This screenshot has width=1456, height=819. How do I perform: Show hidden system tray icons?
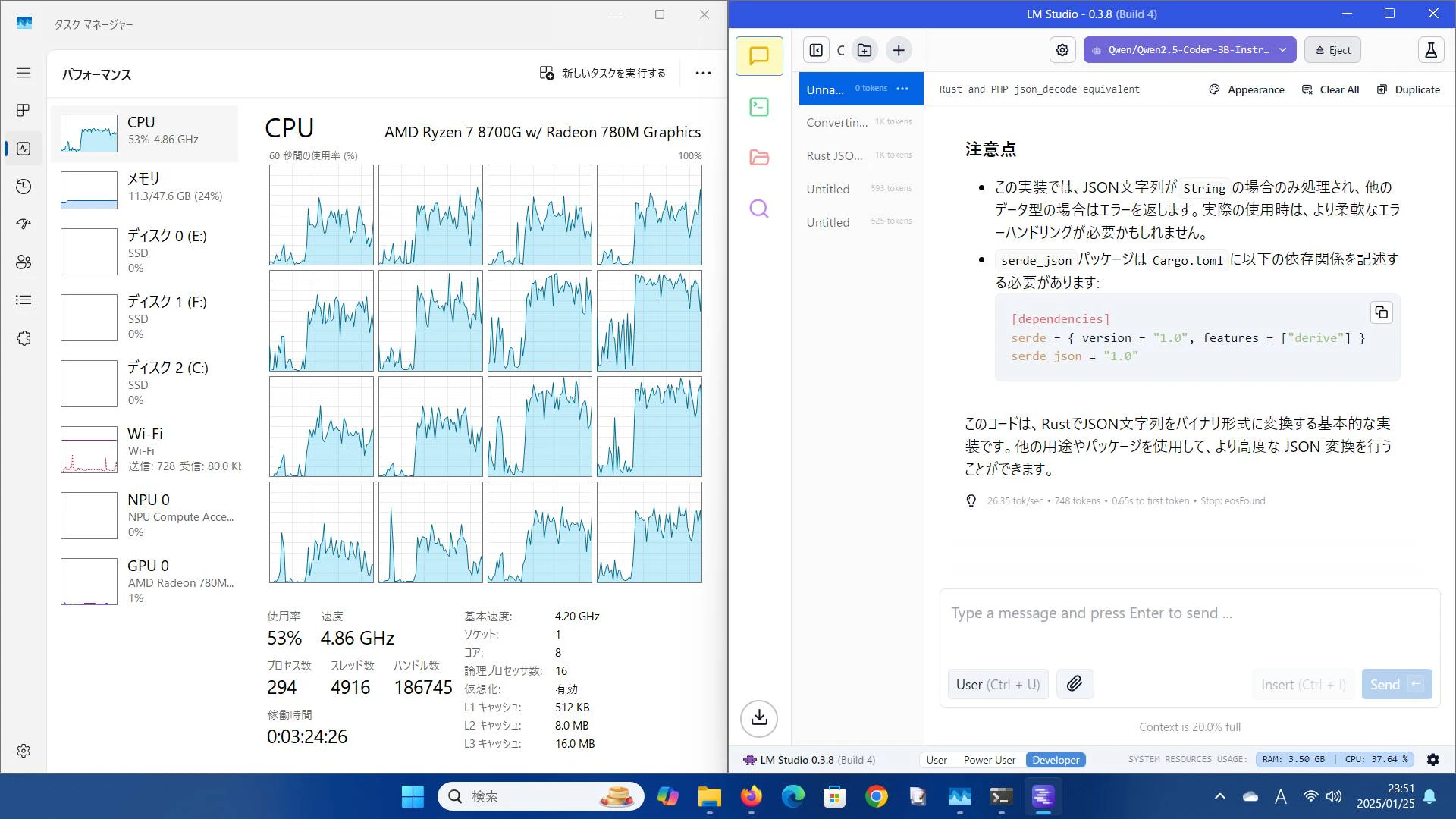click(1220, 796)
